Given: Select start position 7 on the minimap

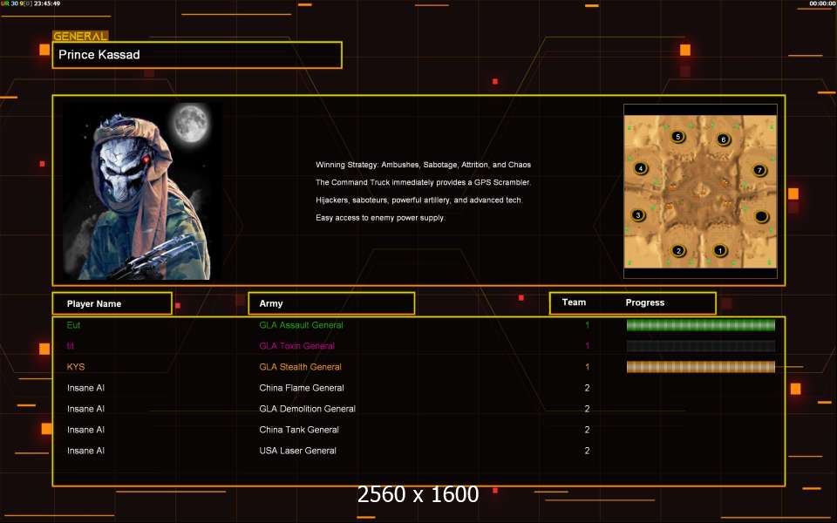Looking at the screenshot, I should (759, 170).
